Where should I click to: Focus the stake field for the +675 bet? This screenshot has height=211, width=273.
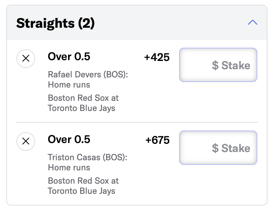pyautogui.click(x=218, y=148)
